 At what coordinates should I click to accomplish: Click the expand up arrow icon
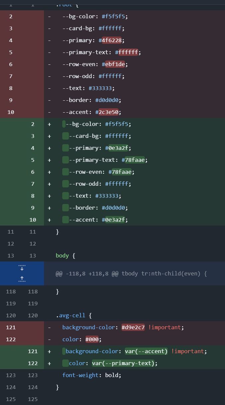coord(22,279)
